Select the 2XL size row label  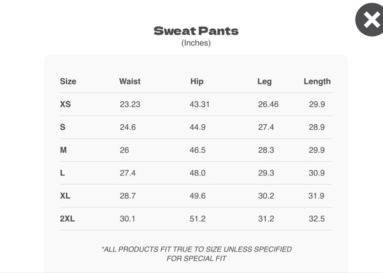(x=67, y=219)
